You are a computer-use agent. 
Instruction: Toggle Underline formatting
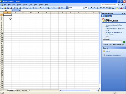click(x=97, y=8)
